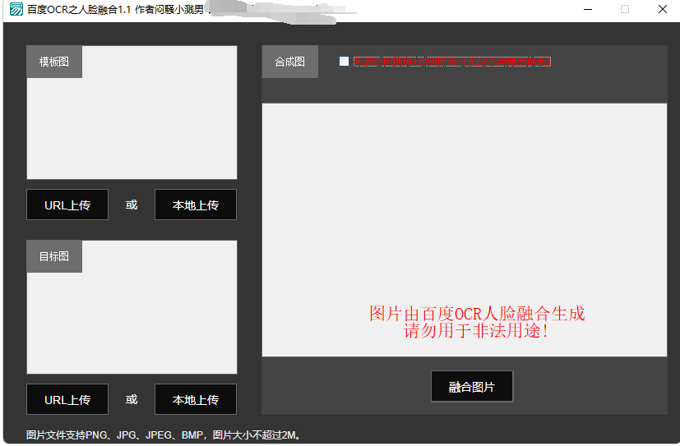680x446 pixels.
Task: Select the 合成图 label tab
Action: click(x=290, y=62)
